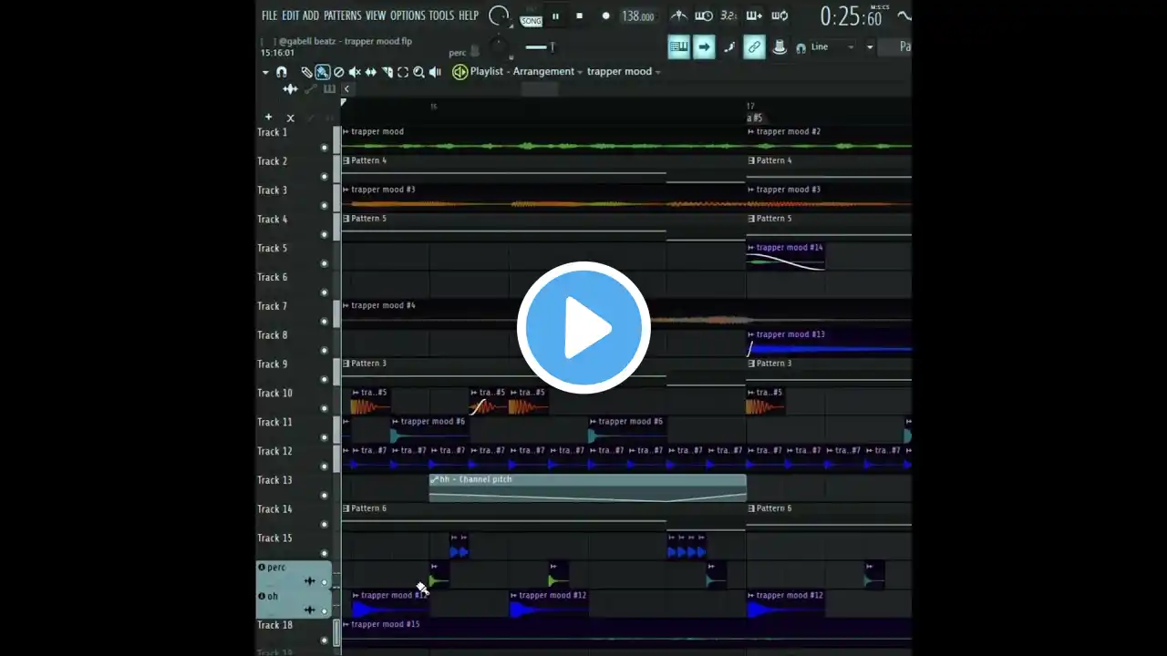
Task: Open trapper mood #14 clip menu
Action: coord(751,248)
